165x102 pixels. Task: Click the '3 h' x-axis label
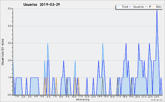[30, 96]
